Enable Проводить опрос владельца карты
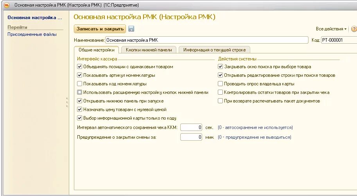 coord(220,84)
